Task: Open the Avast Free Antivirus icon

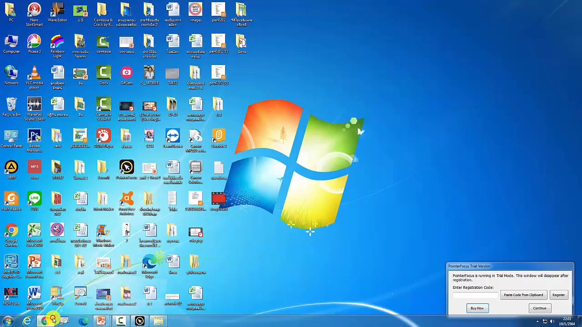Action: pos(126,203)
